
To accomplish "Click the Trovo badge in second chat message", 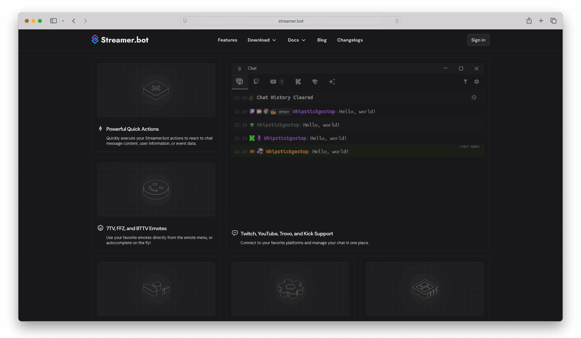I will pos(252,125).
